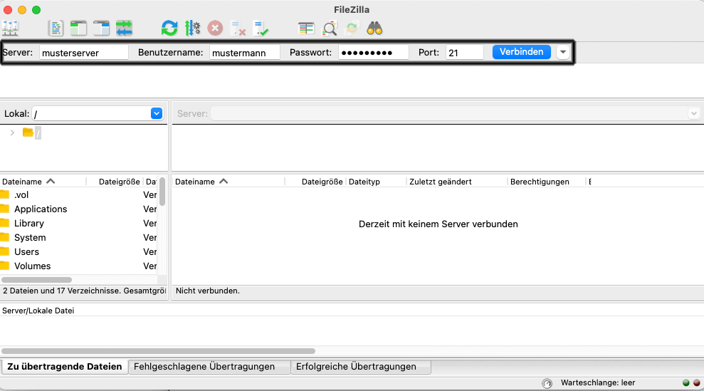The width and height of the screenshot is (704, 391).
Task: Click the Dateityp column header
Action: (x=377, y=182)
